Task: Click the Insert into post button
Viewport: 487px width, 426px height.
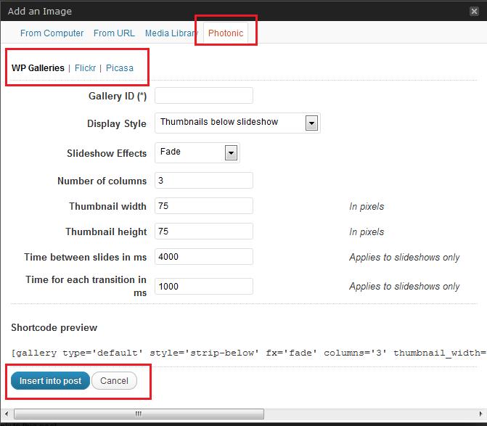Action: [x=50, y=381]
